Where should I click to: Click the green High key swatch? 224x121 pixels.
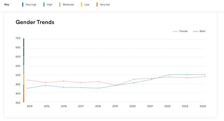tap(44, 5)
